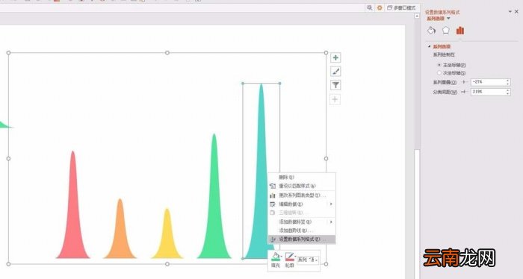Image resolution: width=523 pixels, height=279 pixels.
Task: Click the Chart Filters funnel button
Action: 335,85
